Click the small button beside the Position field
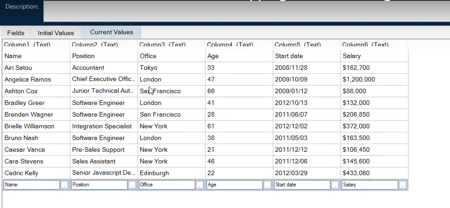Image resolution: width=450 pixels, height=208 pixels. click(132, 185)
